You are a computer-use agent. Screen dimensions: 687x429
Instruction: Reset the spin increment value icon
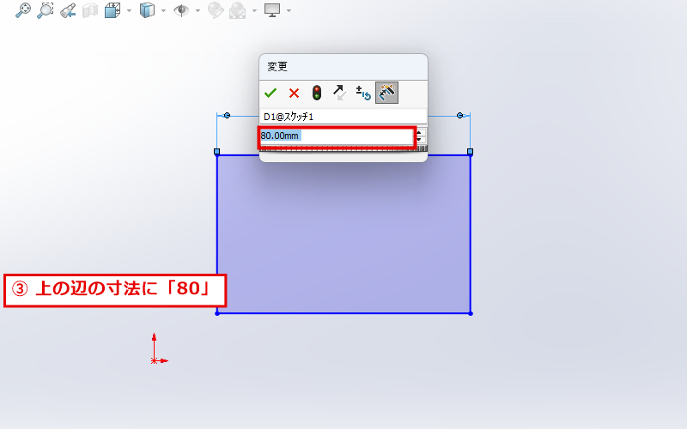click(363, 93)
